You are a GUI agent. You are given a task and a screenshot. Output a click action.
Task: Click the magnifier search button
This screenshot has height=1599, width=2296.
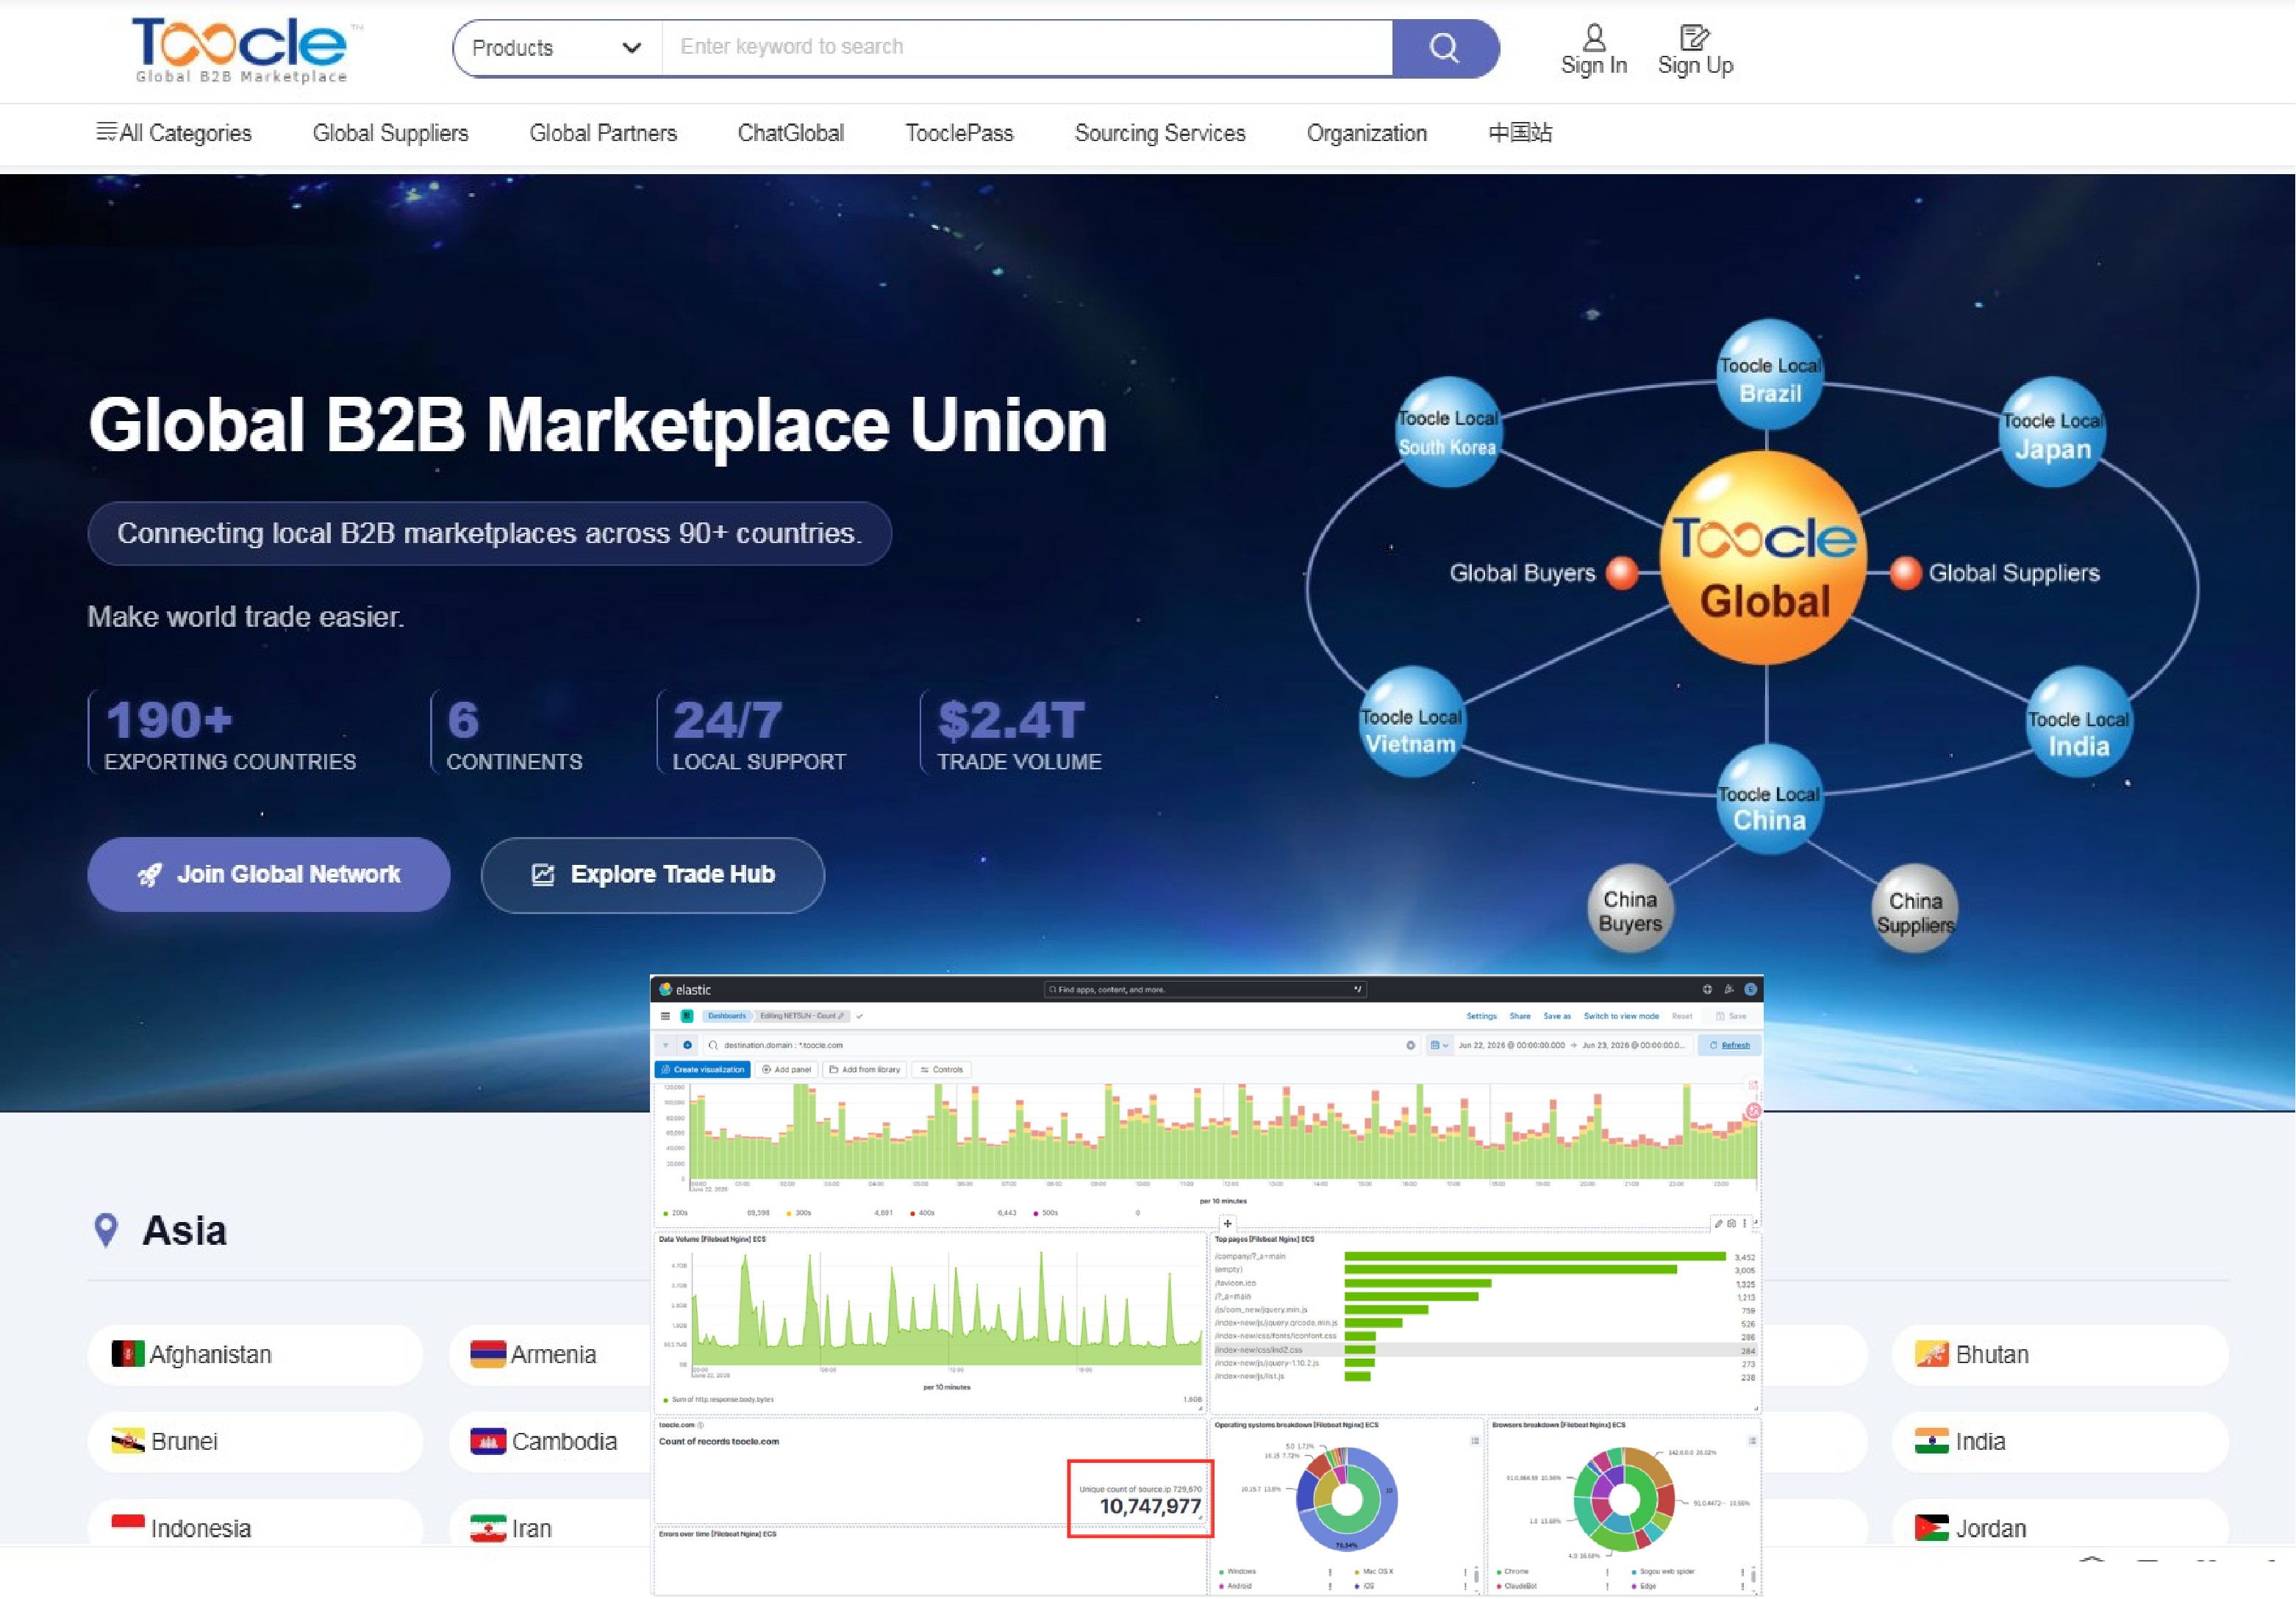(1444, 48)
